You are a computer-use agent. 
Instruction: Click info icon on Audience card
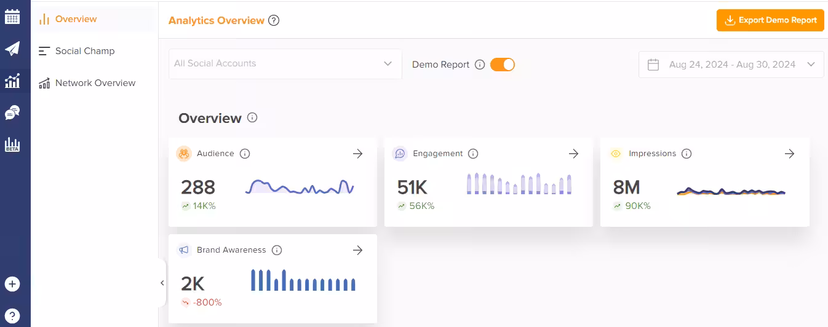coord(245,154)
